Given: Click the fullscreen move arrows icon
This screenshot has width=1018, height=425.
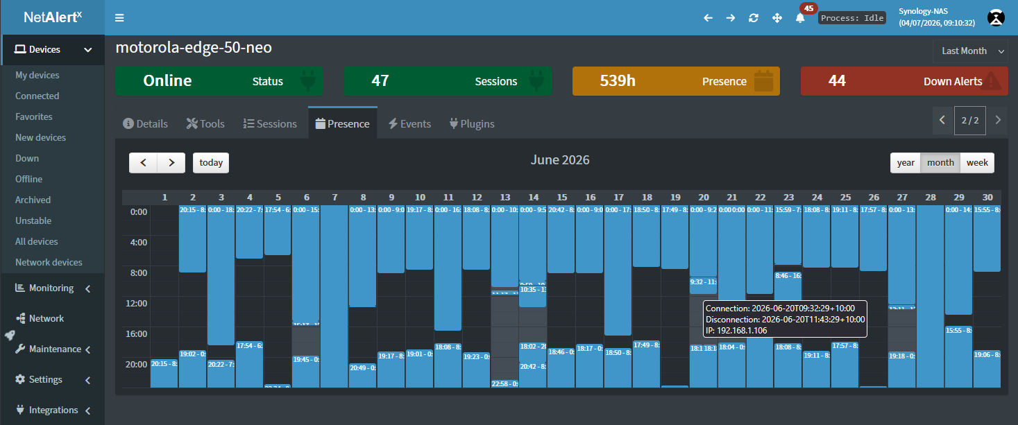Looking at the screenshot, I should click(777, 18).
